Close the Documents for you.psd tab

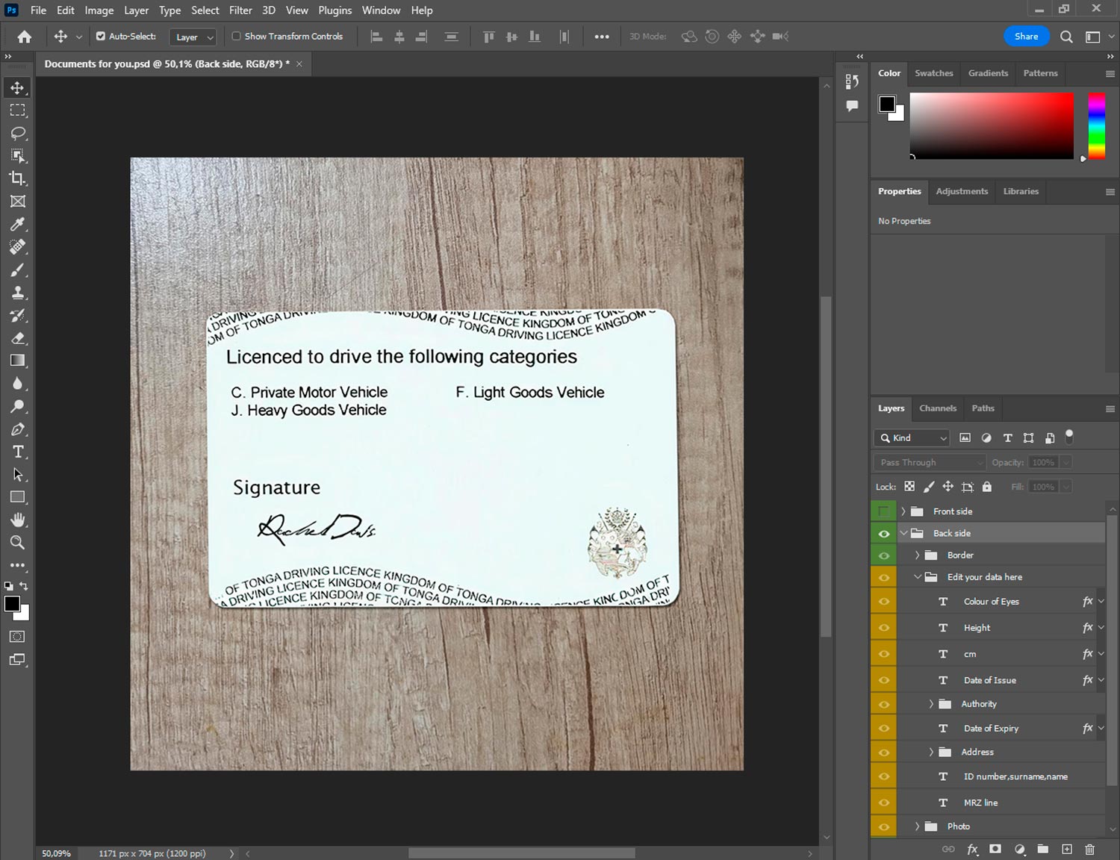point(299,64)
